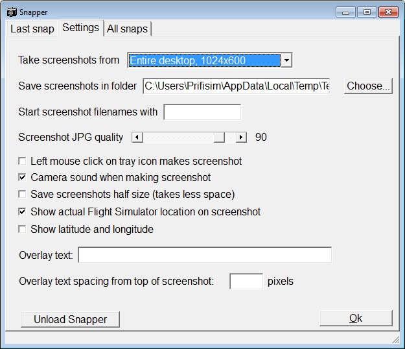This screenshot has height=349, width=405.
Task: Maximize the Snapper window
Action: (367, 12)
